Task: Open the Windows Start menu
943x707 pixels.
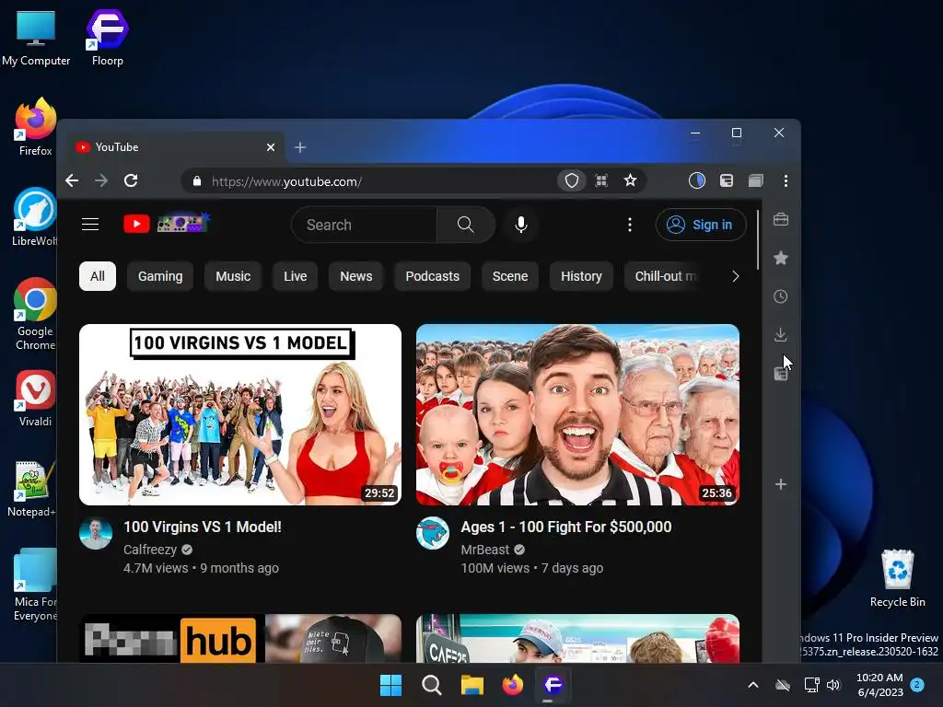Action: [390, 685]
